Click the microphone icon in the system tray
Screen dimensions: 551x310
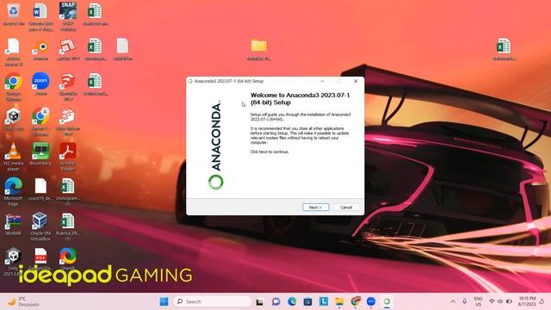[x=465, y=301]
